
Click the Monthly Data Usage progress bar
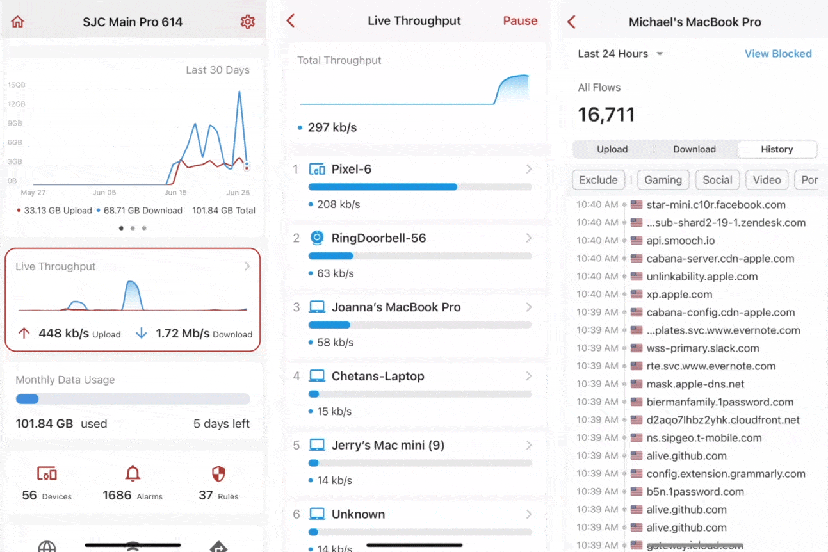[133, 399]
